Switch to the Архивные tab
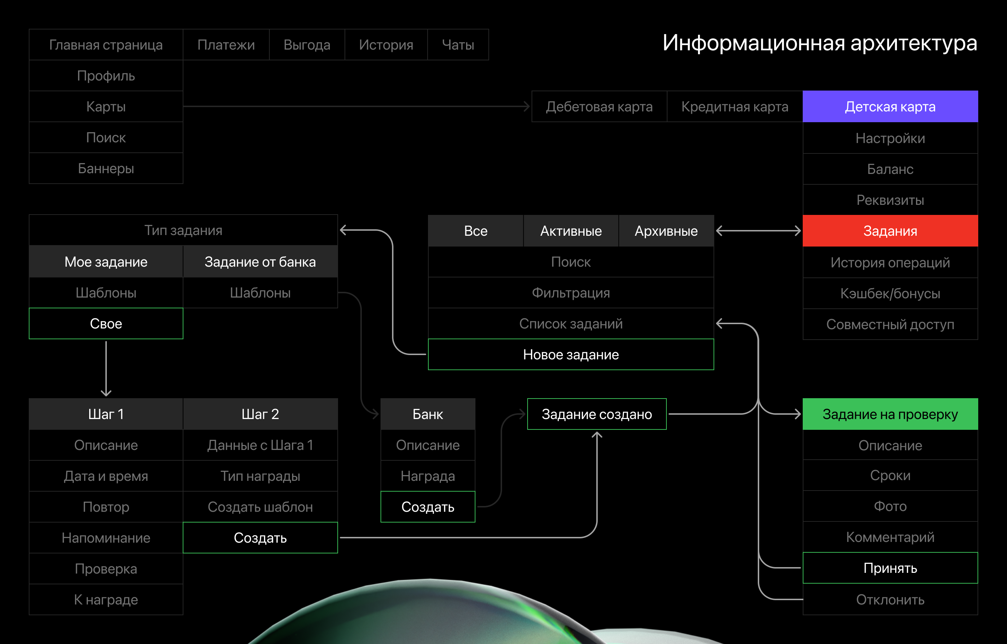 pyautogui.click(x=666, y=231)
